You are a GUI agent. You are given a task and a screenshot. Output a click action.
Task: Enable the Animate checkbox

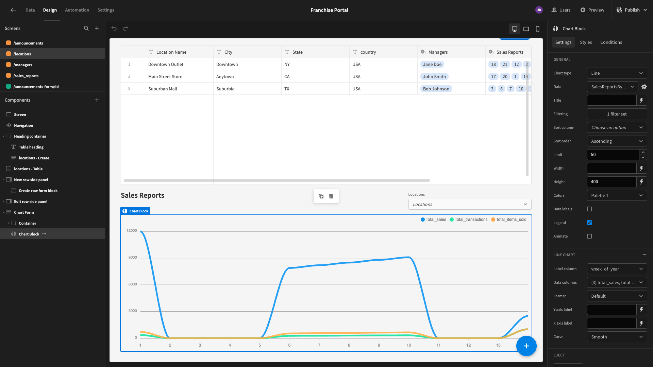tap(589, 237)
